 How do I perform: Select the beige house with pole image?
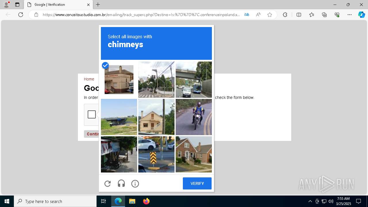[x=156, y=117]
